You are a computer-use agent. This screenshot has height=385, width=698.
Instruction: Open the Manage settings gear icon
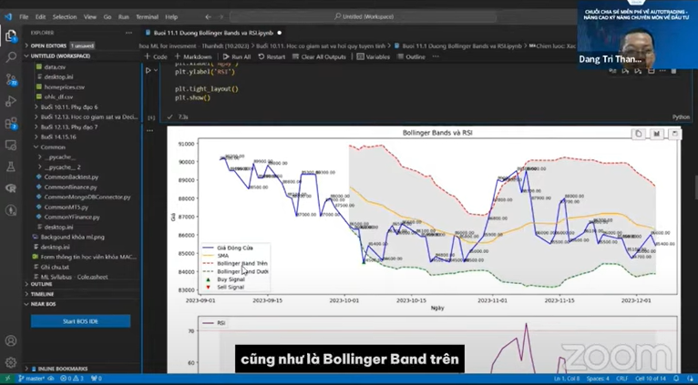click(x=11, y=362)
